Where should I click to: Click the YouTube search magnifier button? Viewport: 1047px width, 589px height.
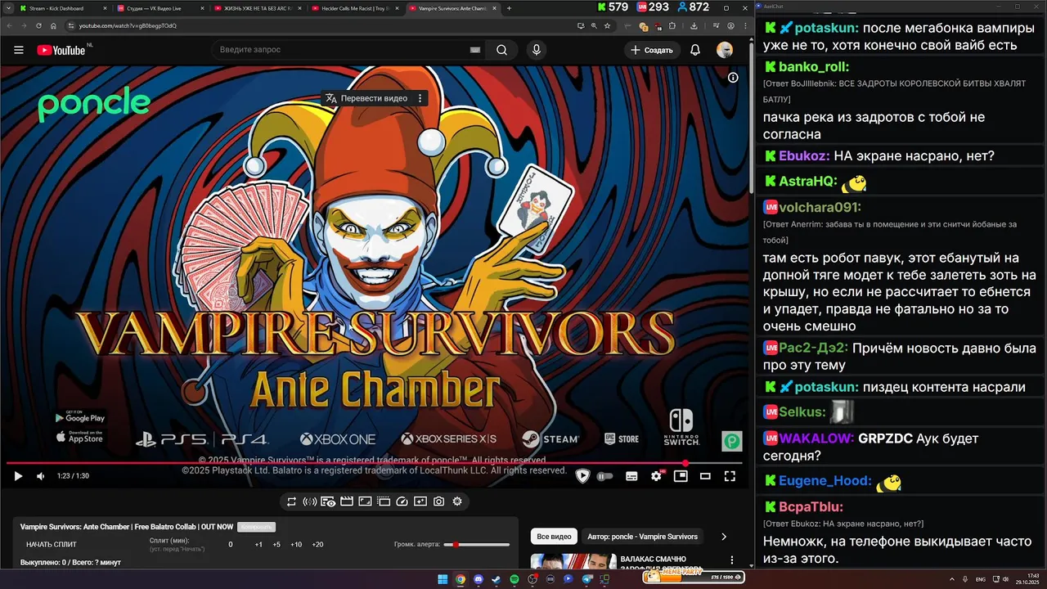click(x=501, y=50)
